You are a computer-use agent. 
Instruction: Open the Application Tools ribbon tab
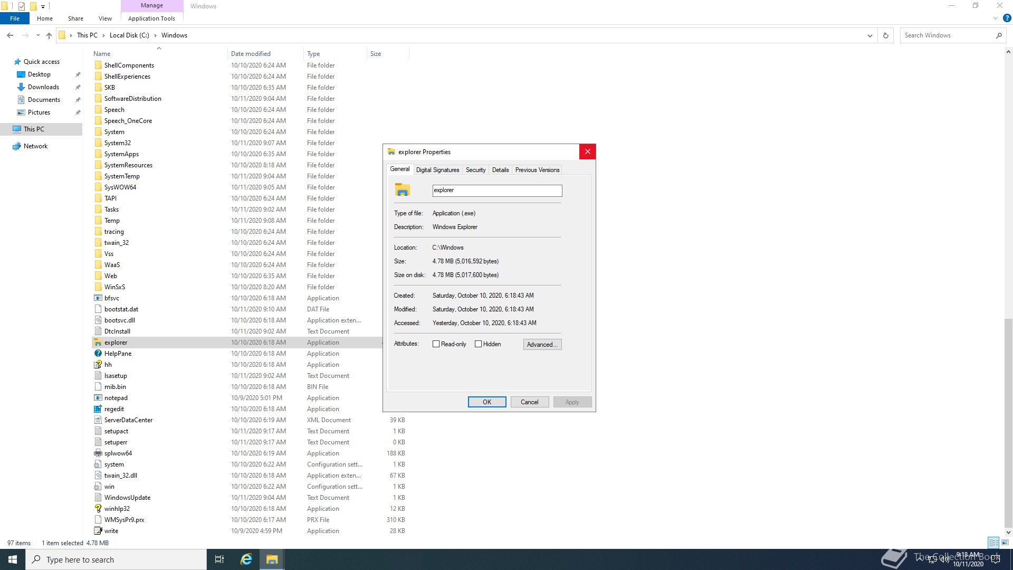tap(151, 18)
